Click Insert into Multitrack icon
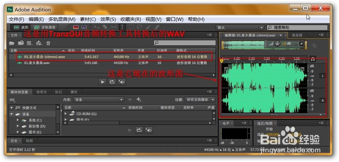Viewport: 339px width, 162px height. pyautogui.click(x=39, y=43)
